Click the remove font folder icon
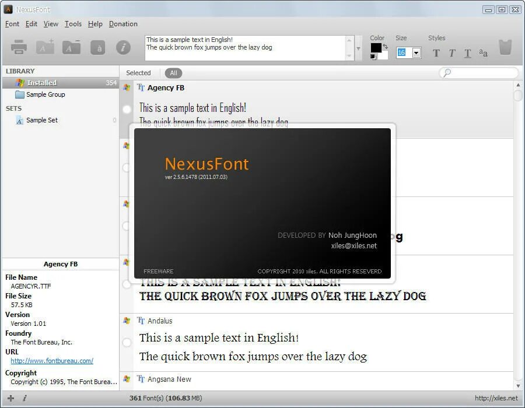The height and width of the screenshot is (408, 525). pos(71,47)
